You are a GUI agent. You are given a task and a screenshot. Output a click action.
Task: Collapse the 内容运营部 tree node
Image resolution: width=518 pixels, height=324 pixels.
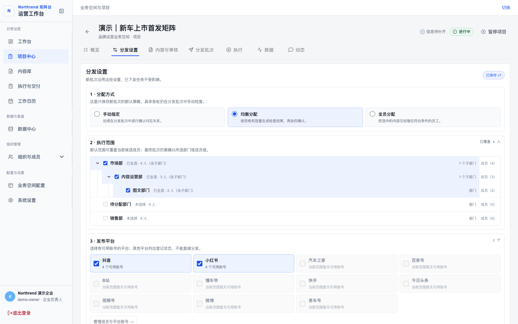(109, 177)
